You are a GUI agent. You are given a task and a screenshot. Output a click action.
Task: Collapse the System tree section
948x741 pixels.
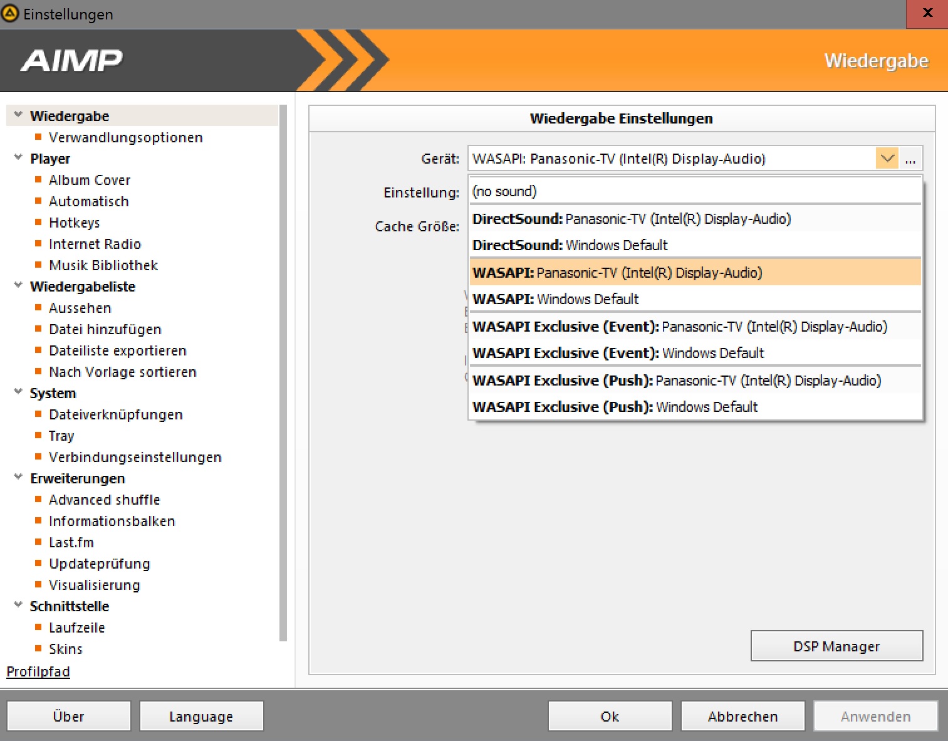click(x=18, y=392)
